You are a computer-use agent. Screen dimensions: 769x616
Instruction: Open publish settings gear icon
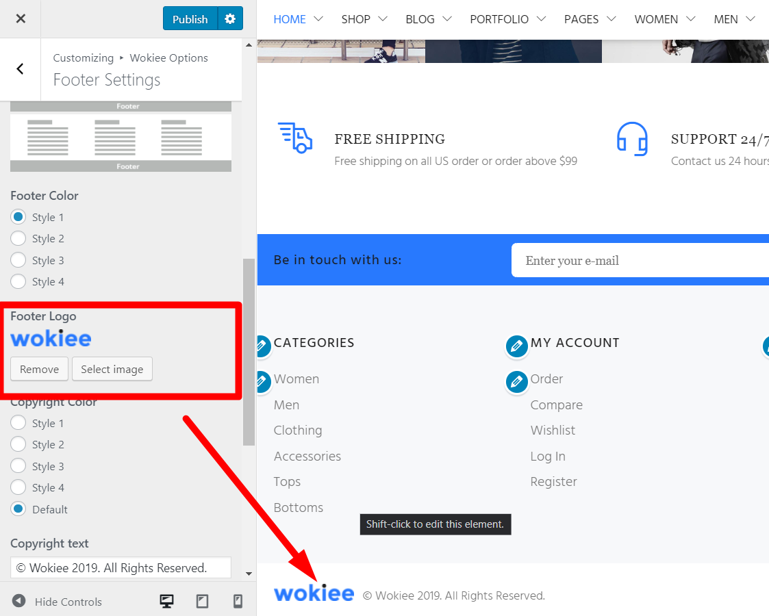[230, 18]
